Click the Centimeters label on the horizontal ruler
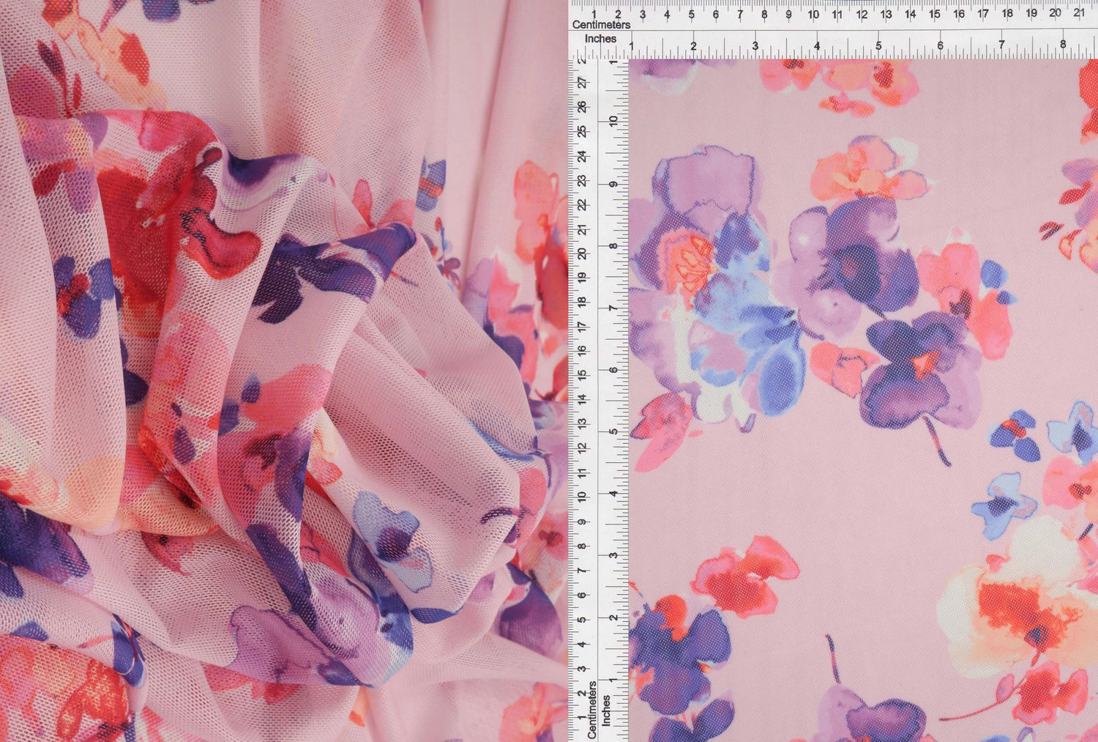The width and height of the screenshot is (1098, 742). [602, 24]
